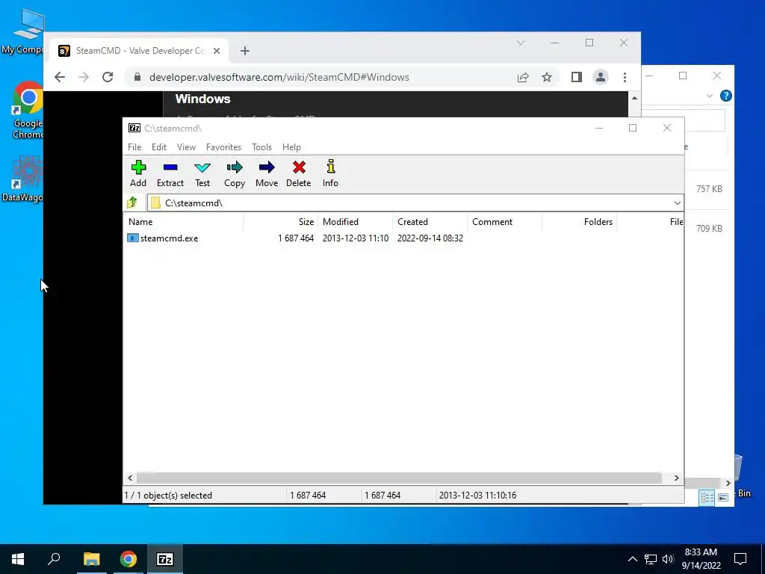Image resolution: width=765 pixels, height=574 pixels.
Task: Click the Chrome address bar URL
Action: coord(279,77)
